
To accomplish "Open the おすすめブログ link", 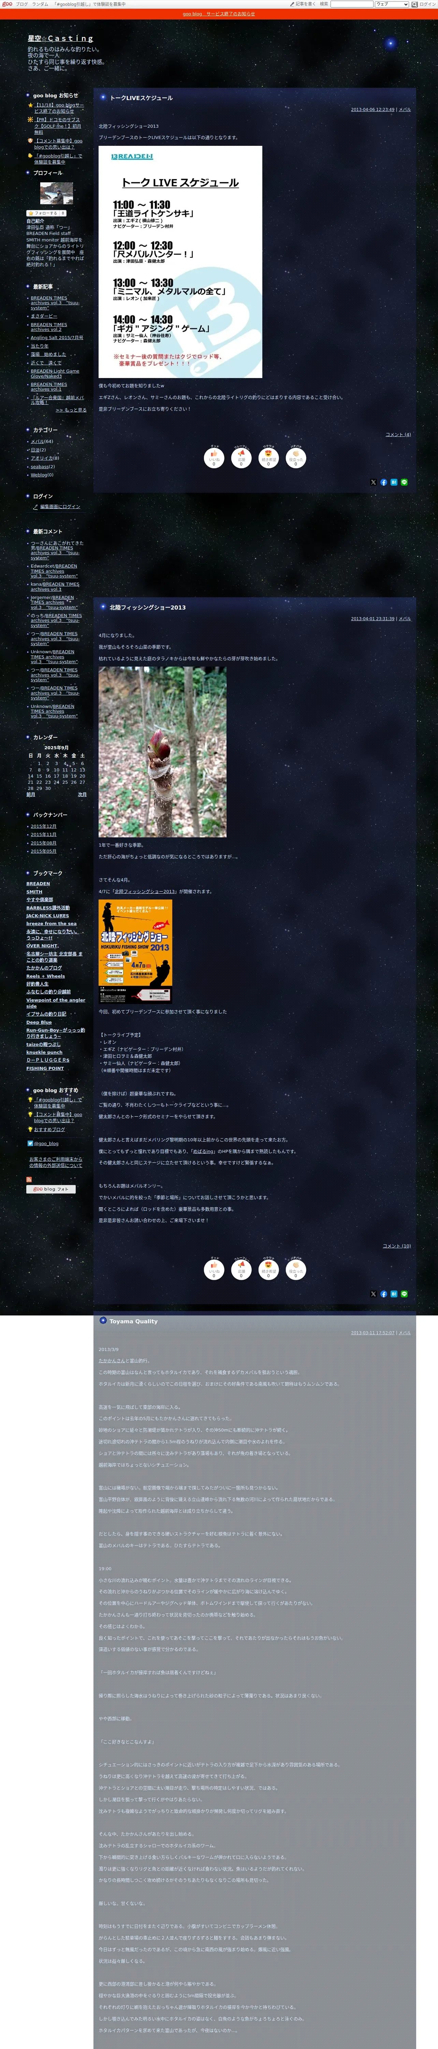I will (x=49, y=1129).
